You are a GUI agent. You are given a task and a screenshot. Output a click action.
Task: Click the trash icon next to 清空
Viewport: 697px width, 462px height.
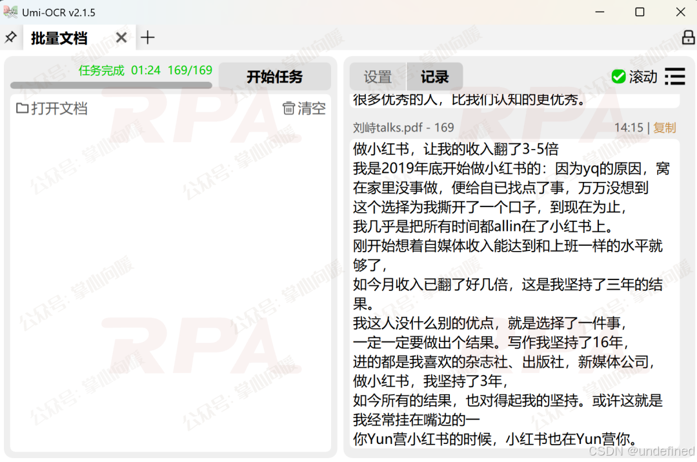coord(288,108)
